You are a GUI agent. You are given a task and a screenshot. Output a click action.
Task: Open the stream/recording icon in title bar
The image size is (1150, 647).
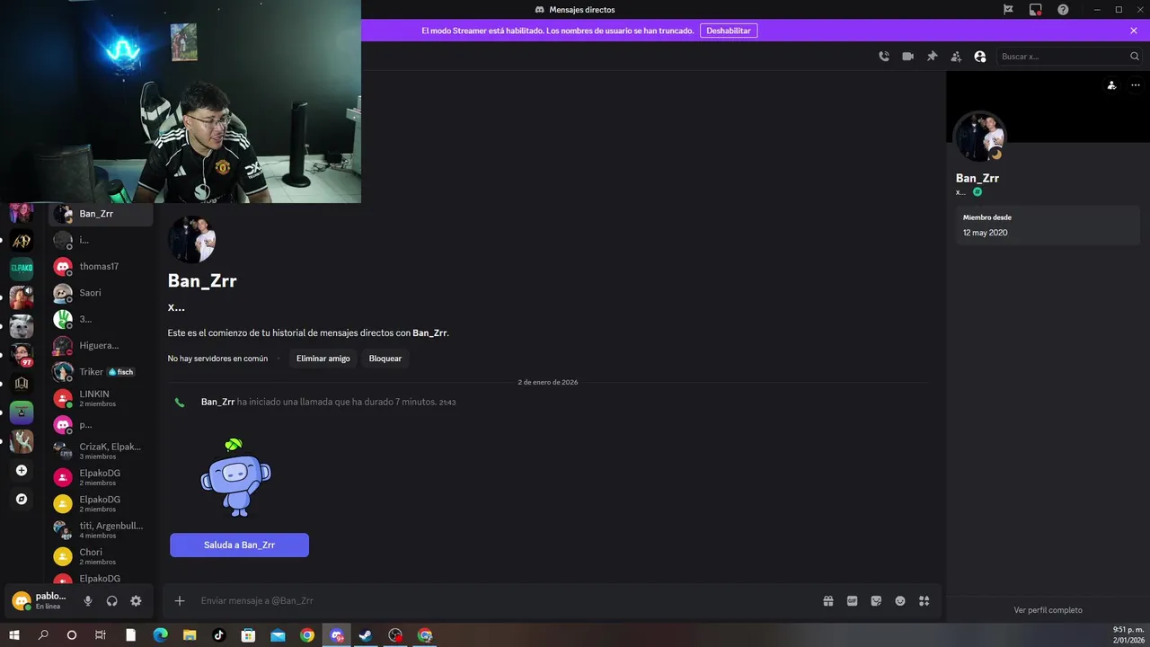(x=1036, y=10)
